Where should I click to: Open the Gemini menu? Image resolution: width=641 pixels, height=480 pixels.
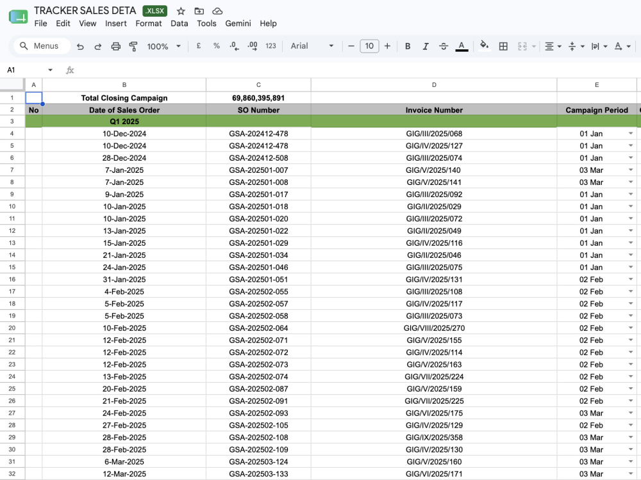click(238, 24)
